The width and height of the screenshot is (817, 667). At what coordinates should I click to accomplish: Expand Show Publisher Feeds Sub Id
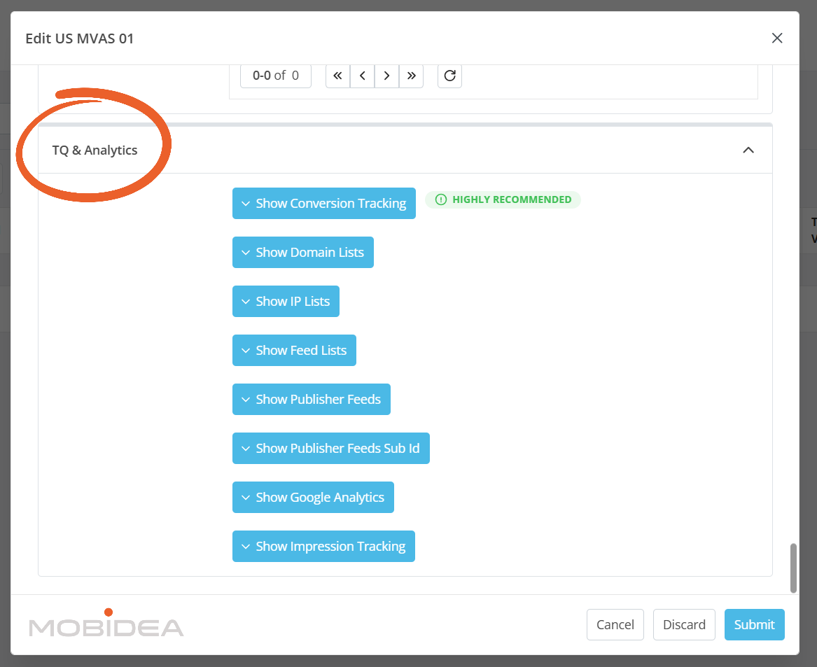[x=330, y=448]
